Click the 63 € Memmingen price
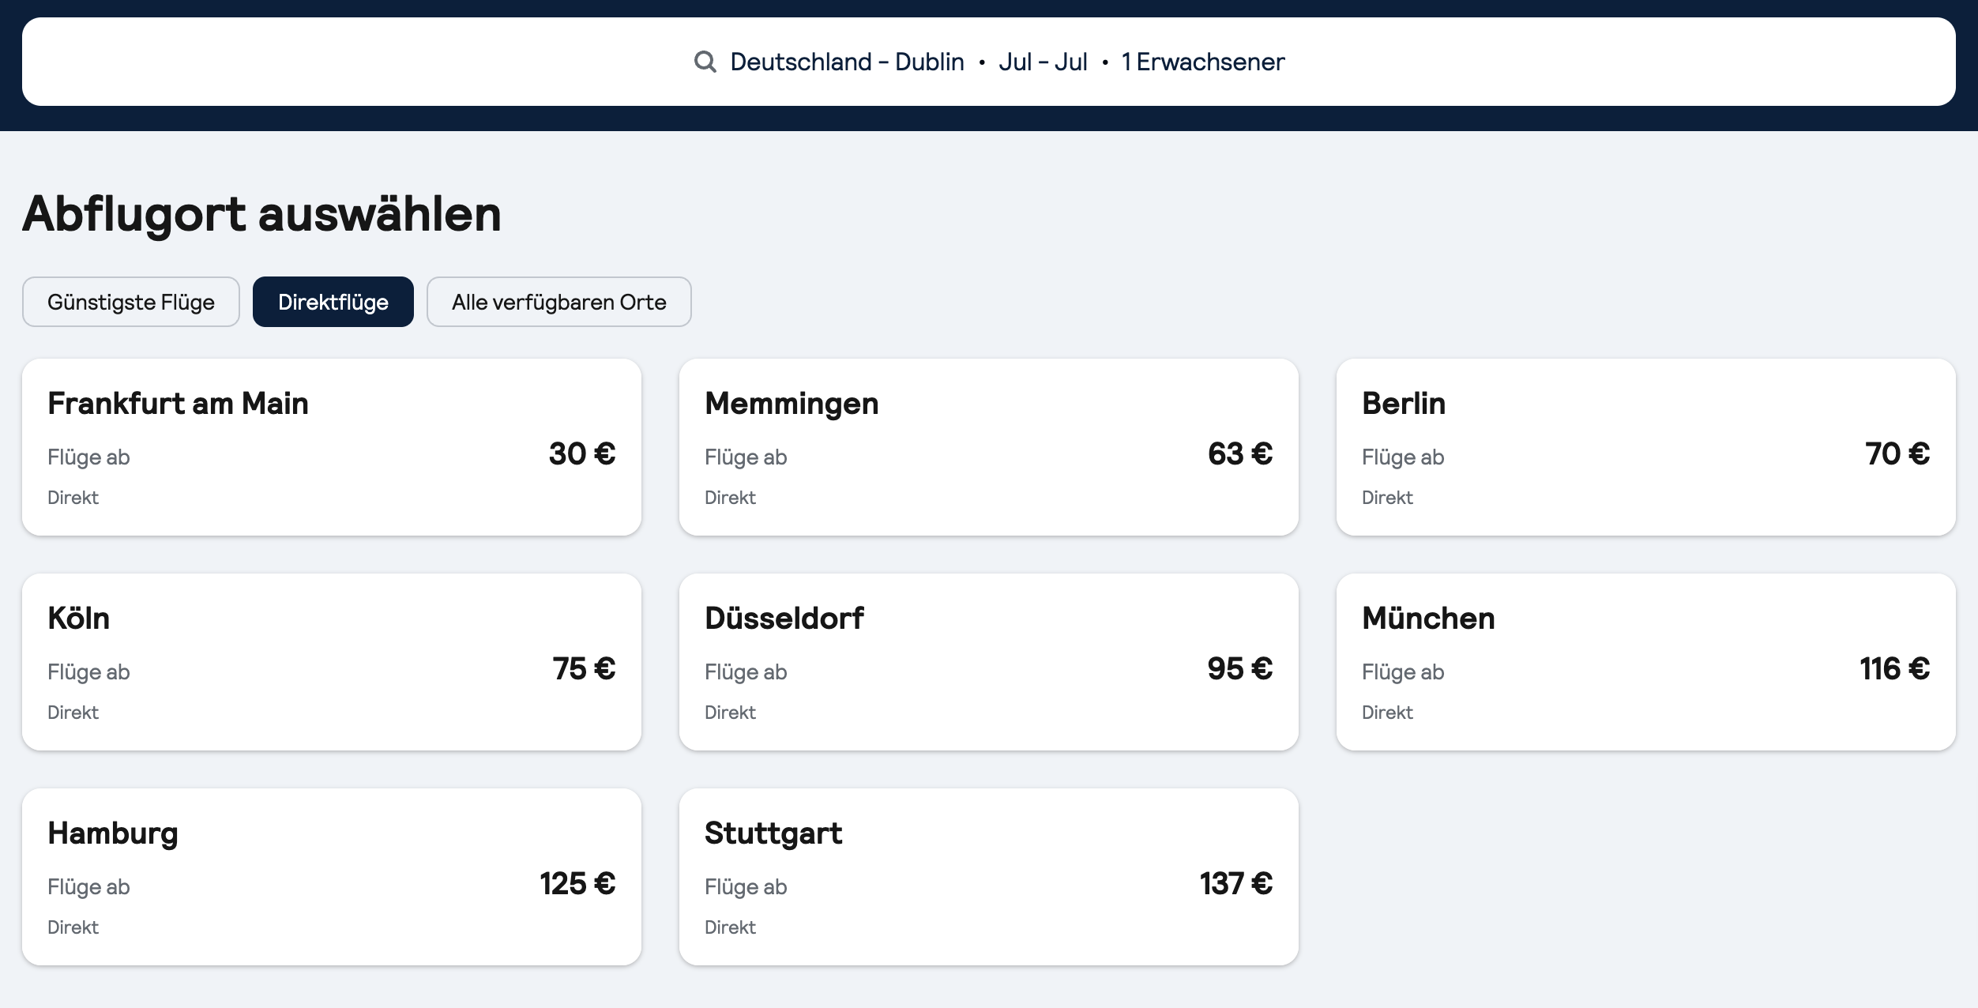1978x1008 pixels. (1239, 454)
